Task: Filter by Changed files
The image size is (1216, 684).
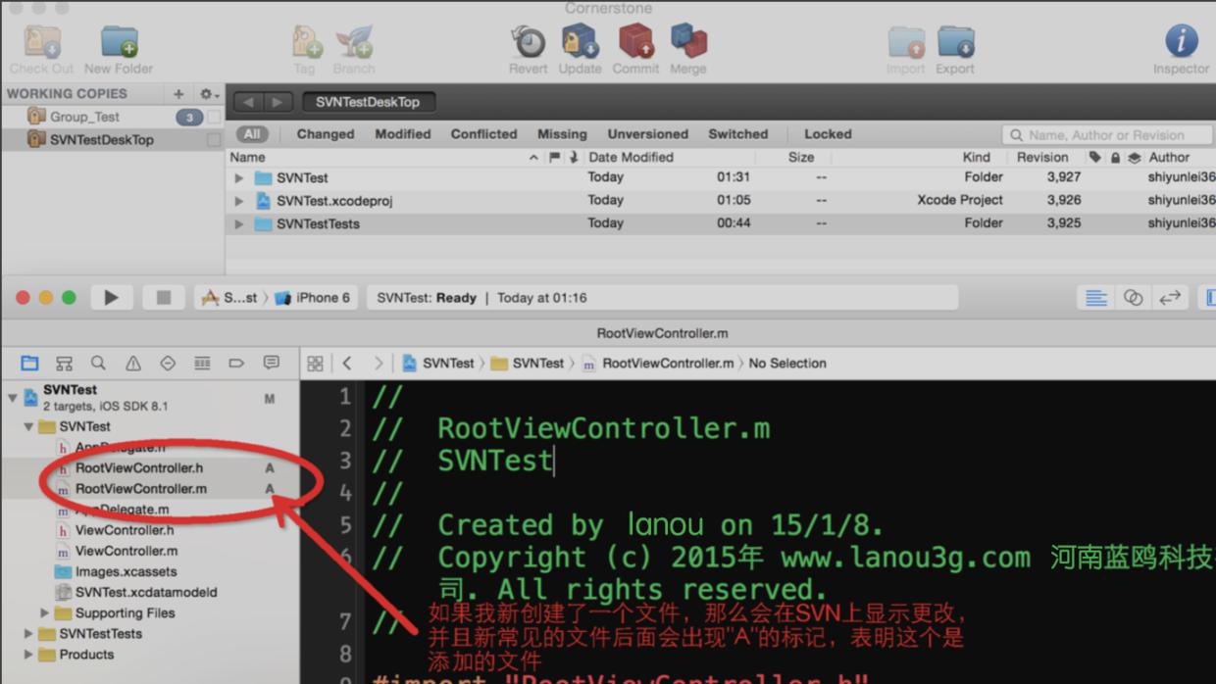Action: (326, 134)
